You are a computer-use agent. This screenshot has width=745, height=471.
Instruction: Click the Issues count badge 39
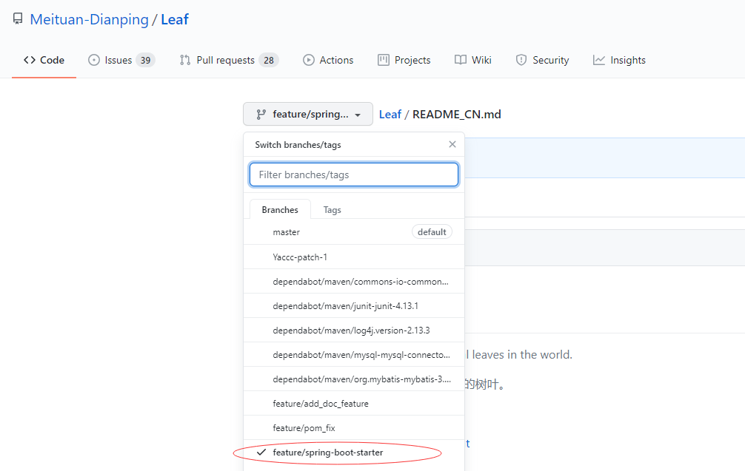(145, 60)
